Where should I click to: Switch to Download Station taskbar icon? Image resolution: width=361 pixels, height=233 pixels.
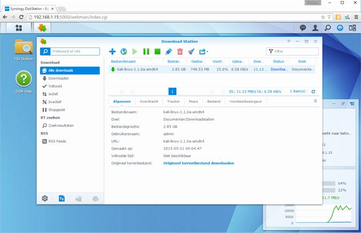pos(42,28)
